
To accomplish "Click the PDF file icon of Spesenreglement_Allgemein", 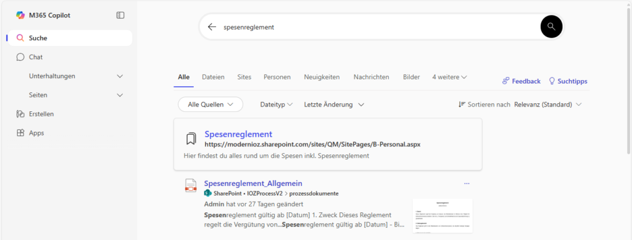I will [191, 185].
